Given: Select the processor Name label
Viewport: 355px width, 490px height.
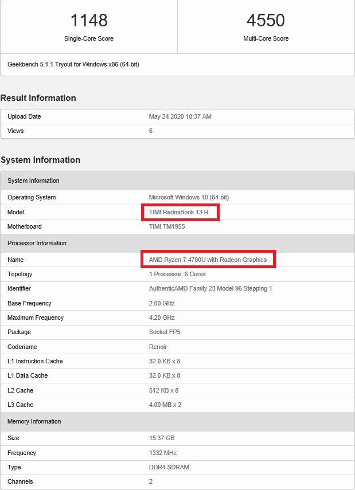Looking at the screenshot, I should [x=15, y=260].
